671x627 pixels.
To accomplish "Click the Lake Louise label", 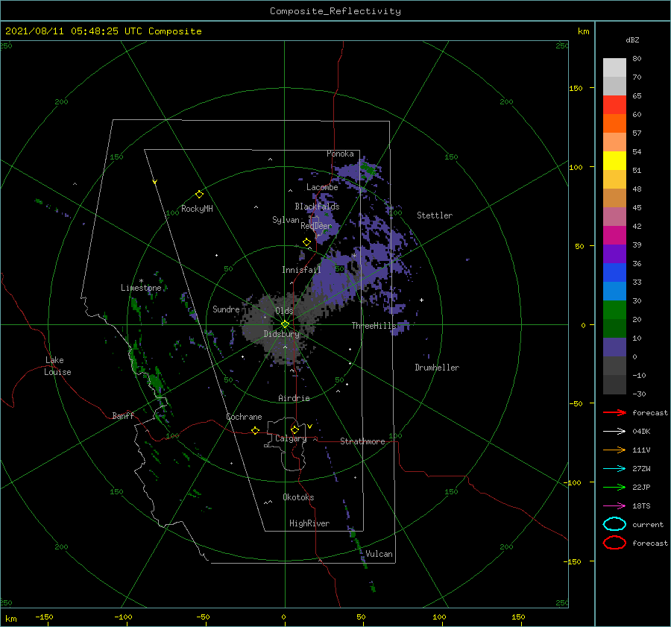I will tap(57, 366).
